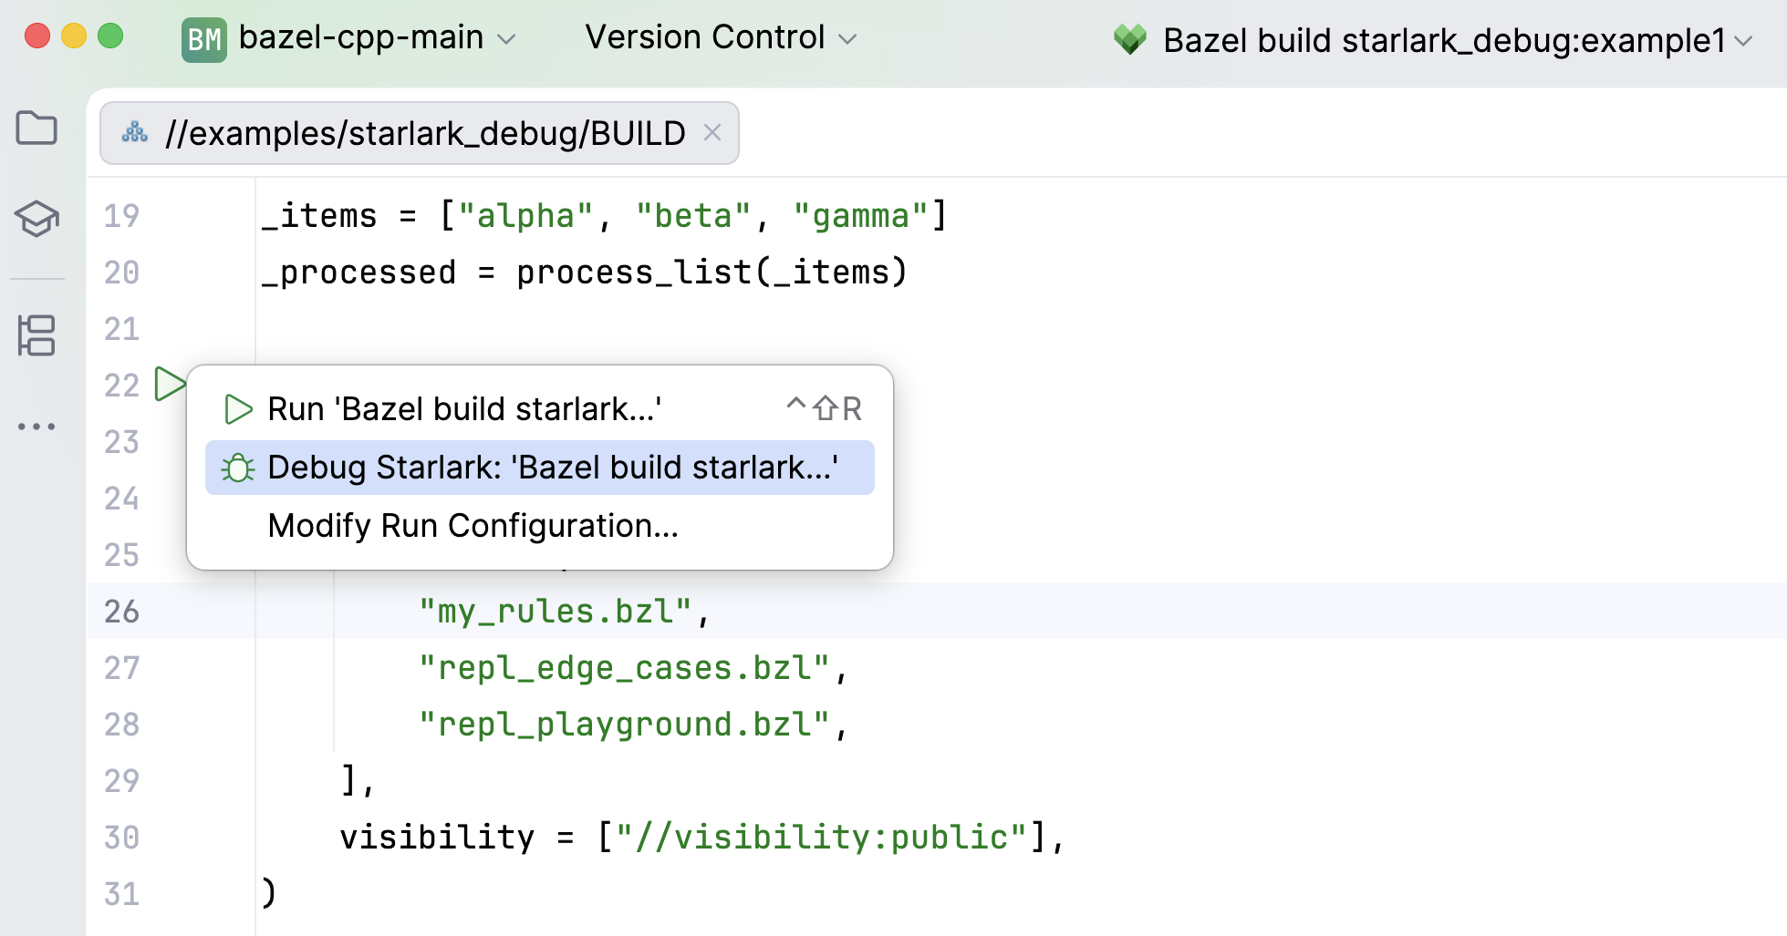The height and width of the screenshot is (936, 1787).
Task: Click the "beta" string on line 19
Action: (x=694, y=216)
